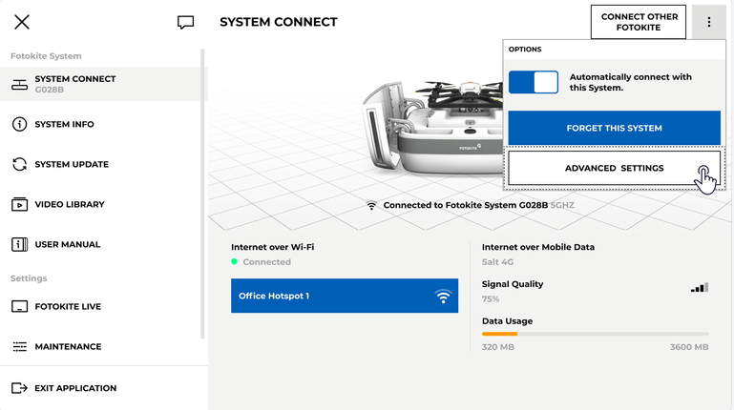734x410 pixels.
Task: Click the Data Usage progress bar
Action: click(x=595, y=334)
